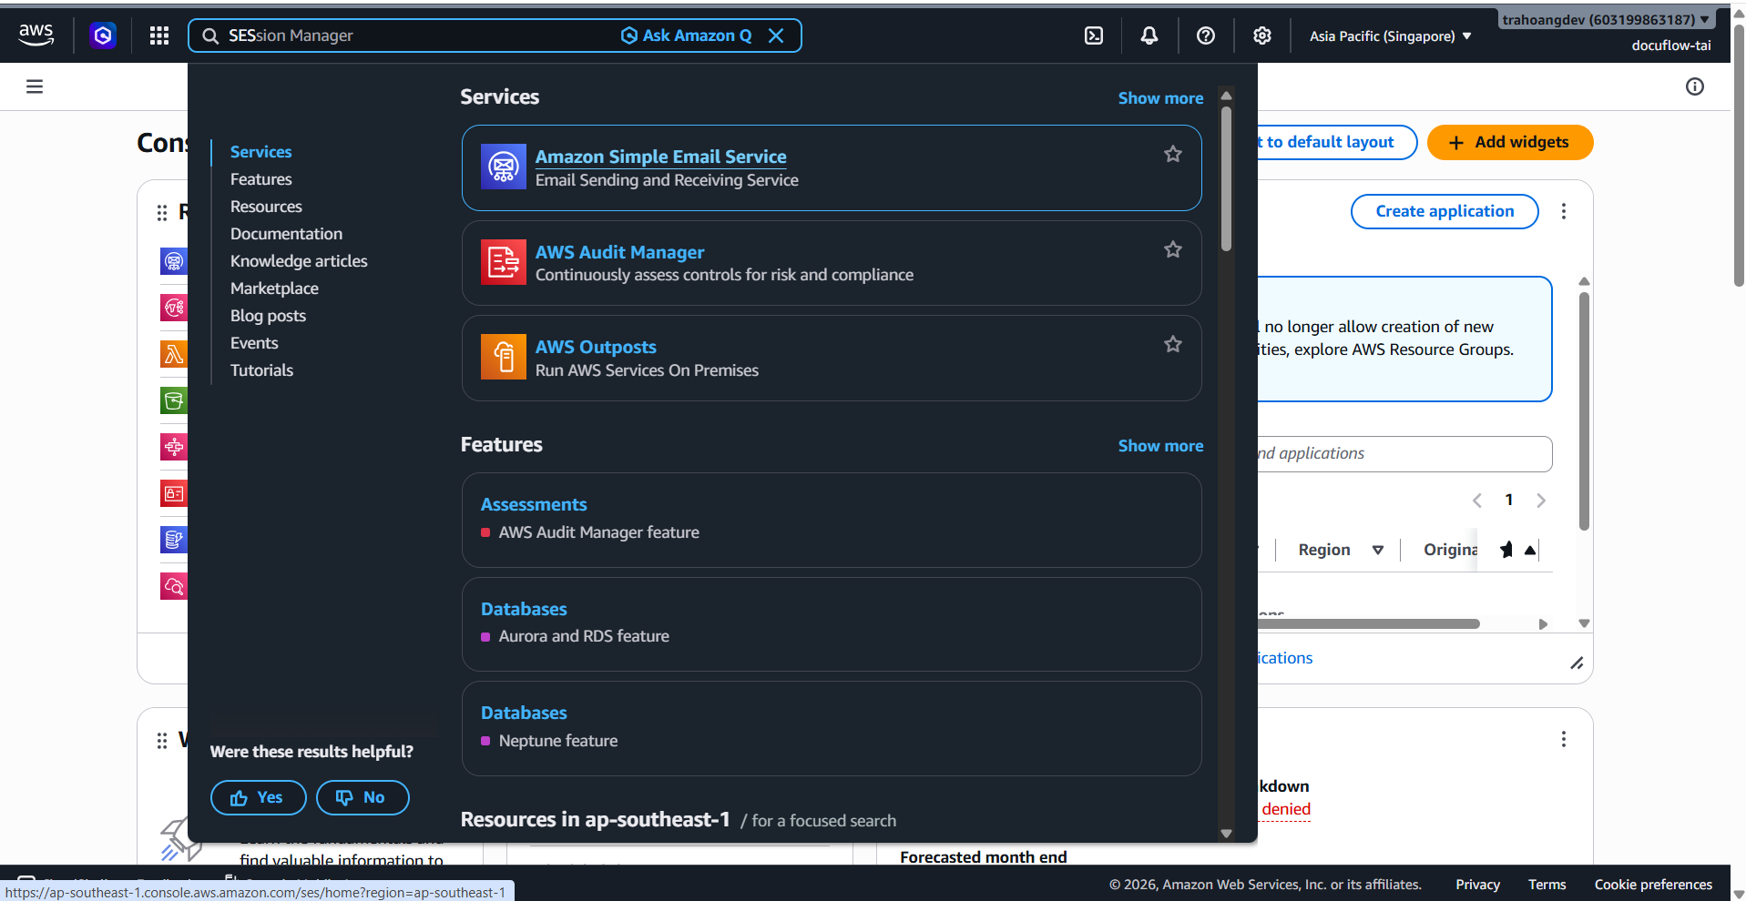
Task: Click the Amazon Simple Email Service icon
Action: (x=504, y=167)
